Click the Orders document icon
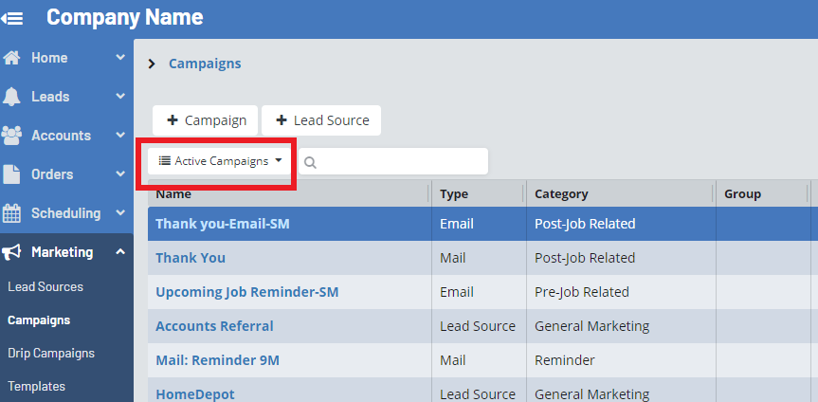818x402 pixels. click(12, 174)
